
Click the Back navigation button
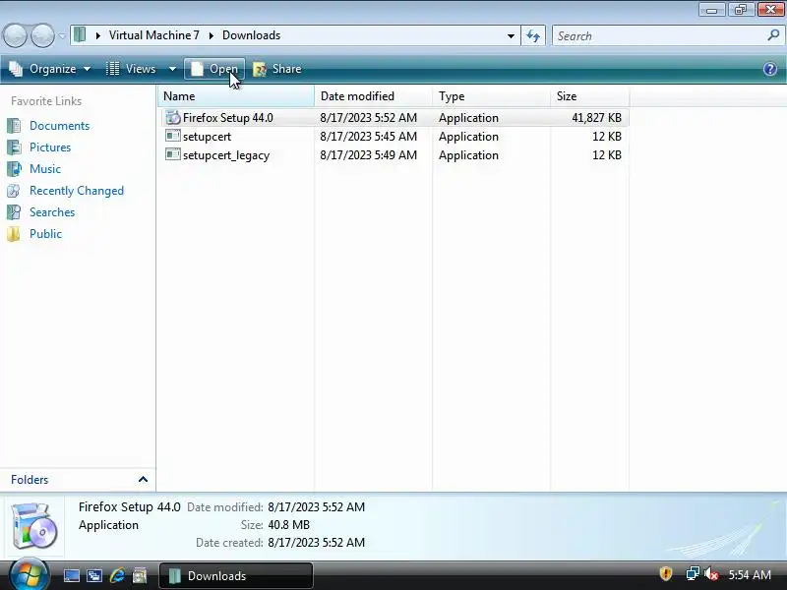click(15, 36)
